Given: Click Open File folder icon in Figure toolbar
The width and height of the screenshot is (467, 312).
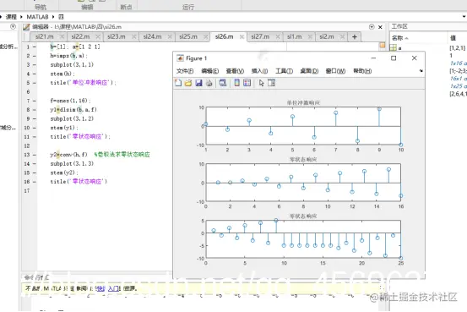Looking at the screenshot, I should (188, 83).
